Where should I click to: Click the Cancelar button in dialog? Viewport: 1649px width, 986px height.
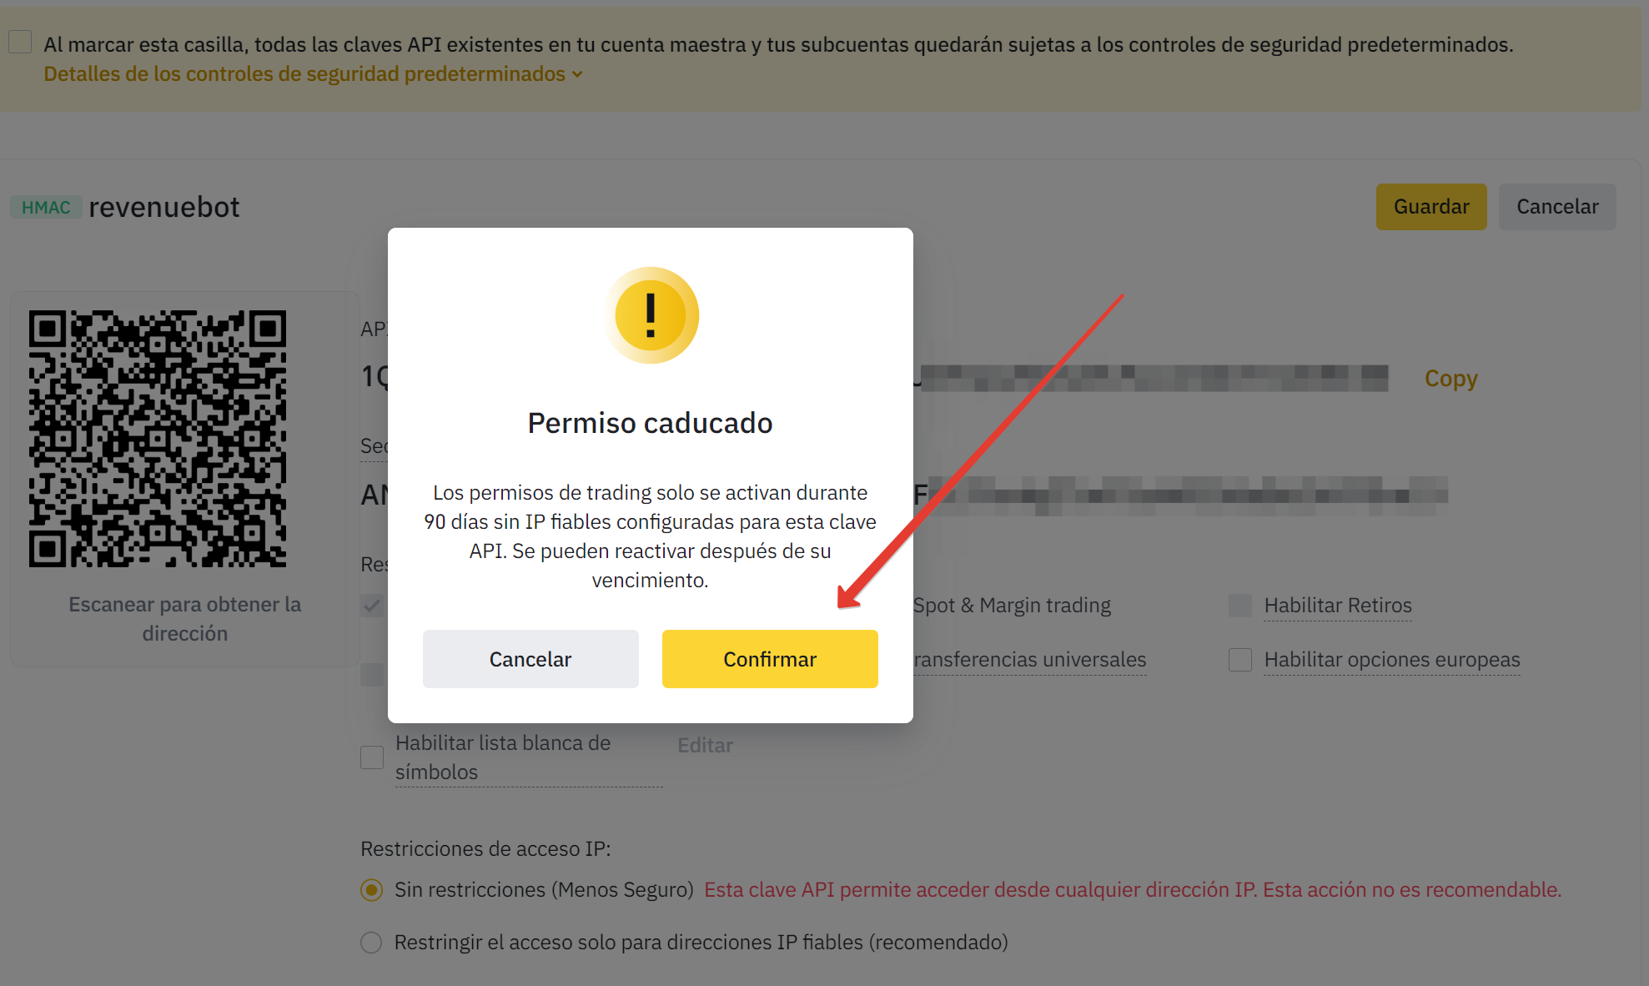530,658
